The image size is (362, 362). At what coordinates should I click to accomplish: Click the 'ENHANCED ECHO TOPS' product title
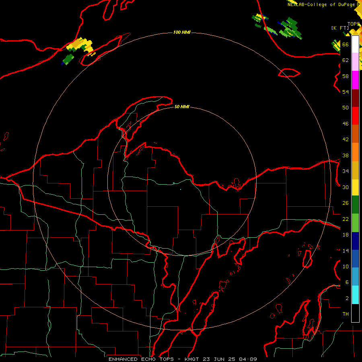point(141,359)
